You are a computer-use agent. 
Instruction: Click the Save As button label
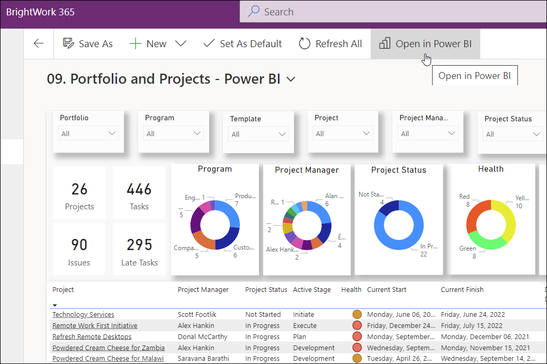tap(96, 43)
